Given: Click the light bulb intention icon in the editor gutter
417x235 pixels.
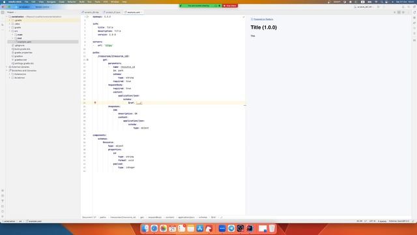Looking at the screenshot, I should point(95,102).
